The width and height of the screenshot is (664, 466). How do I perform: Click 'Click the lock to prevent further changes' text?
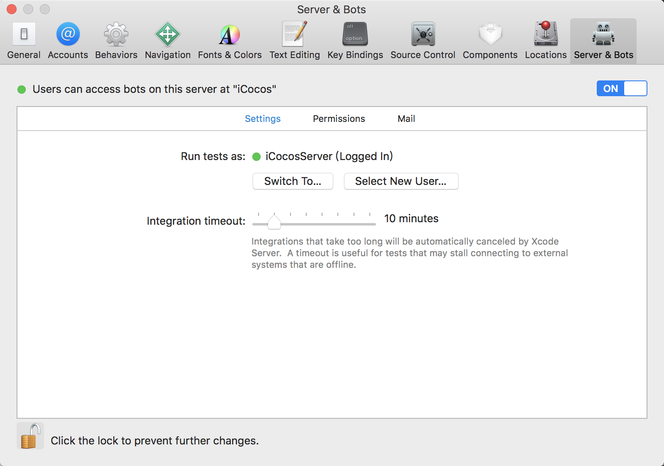pos(155,441)
